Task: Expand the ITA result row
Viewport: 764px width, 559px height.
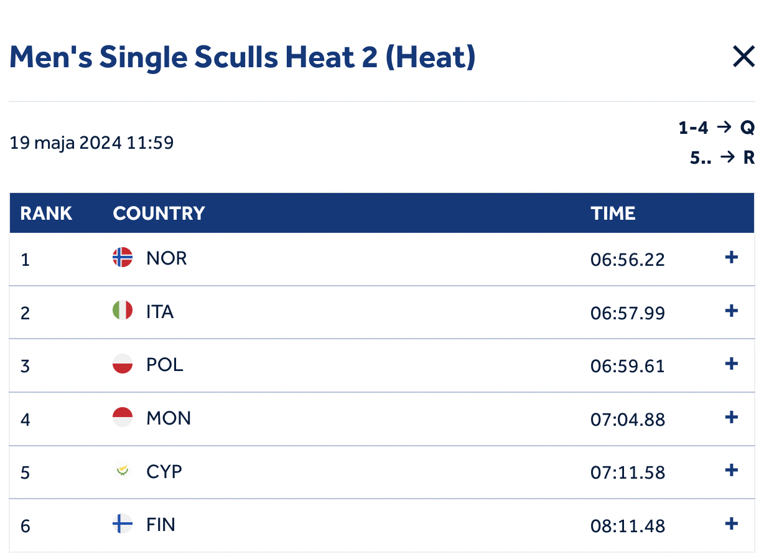Action: coord(732,311)
